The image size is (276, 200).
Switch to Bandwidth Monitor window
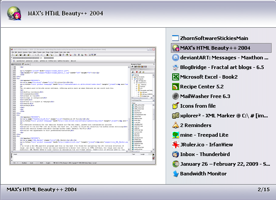203,174
